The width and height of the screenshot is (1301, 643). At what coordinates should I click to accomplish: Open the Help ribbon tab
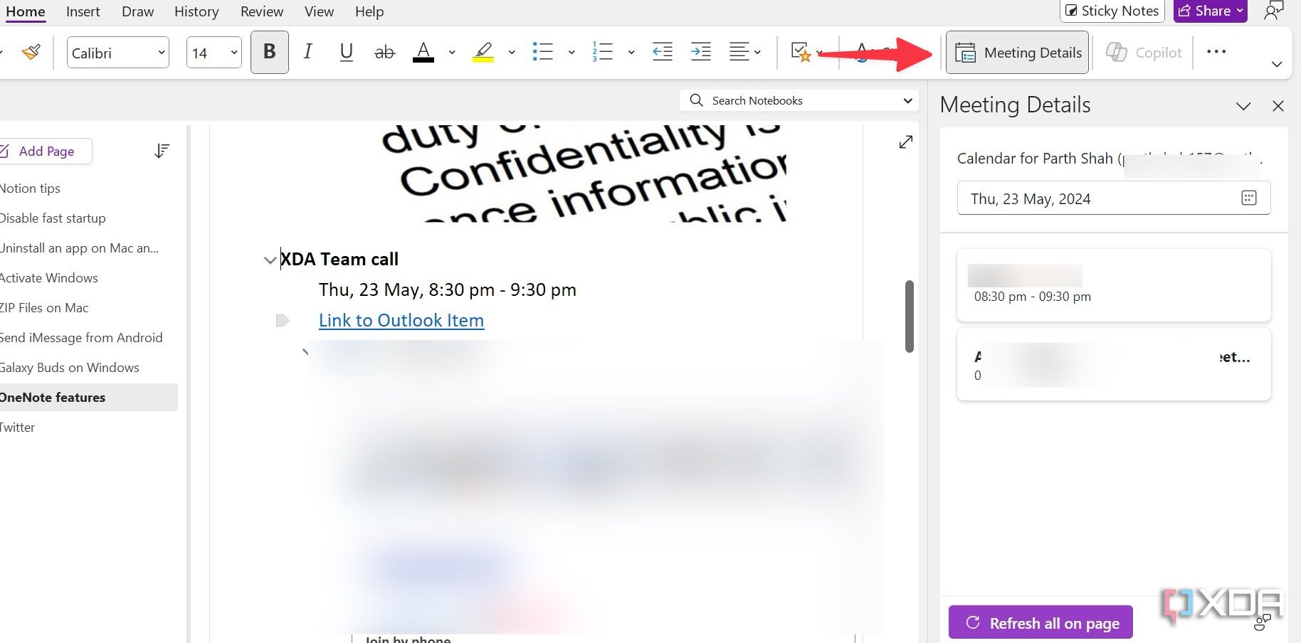(369, 11)
